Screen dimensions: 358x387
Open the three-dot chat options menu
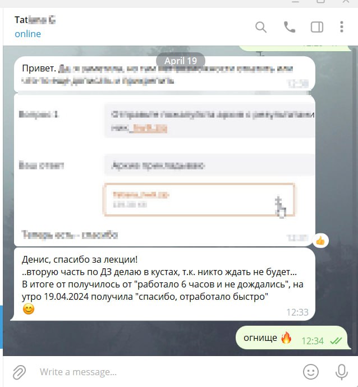(x=342, y=26)
